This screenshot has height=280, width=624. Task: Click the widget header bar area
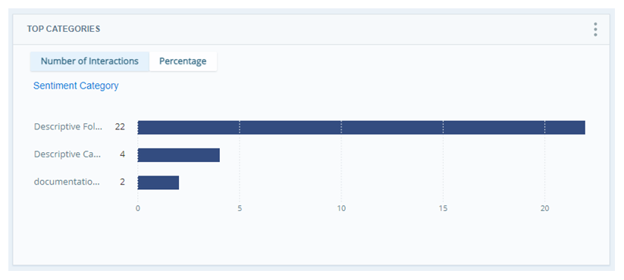coord(311,30)
